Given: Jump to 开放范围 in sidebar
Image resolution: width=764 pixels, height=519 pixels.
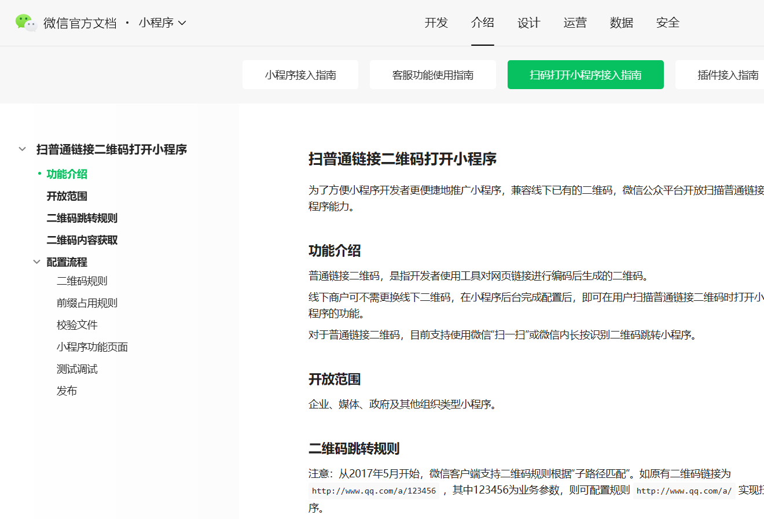Looking at the screenshot, I should (x=67, y=196).
